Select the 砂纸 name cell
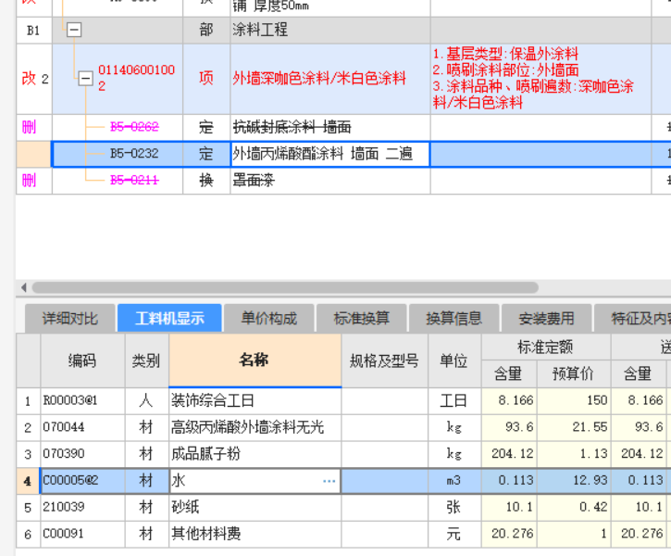The width and height of the screenshot is (671, 556). [255, 507]
